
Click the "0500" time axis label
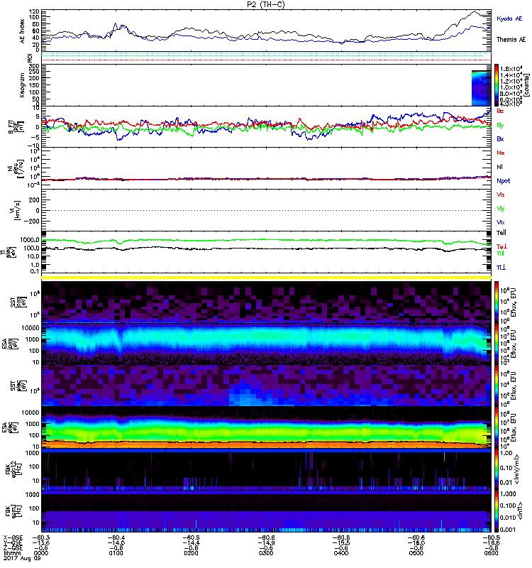pos(416,553)
